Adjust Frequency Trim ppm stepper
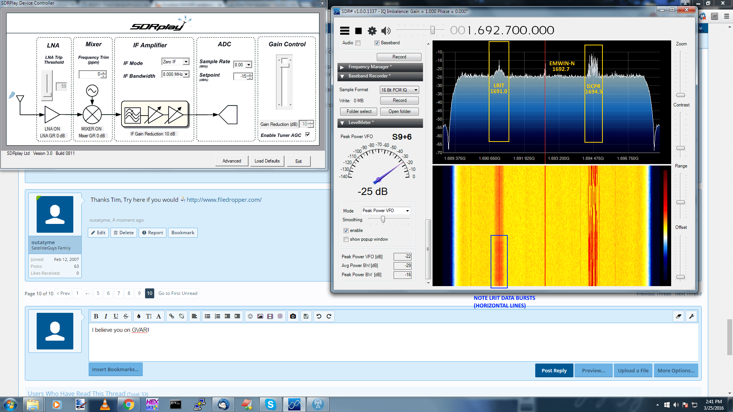Viewport: 733px width, 412px height. click(x=103, y=74)
